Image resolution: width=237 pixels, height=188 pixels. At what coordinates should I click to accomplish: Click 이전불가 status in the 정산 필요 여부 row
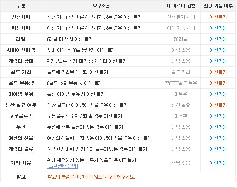[x=218, y=105]
